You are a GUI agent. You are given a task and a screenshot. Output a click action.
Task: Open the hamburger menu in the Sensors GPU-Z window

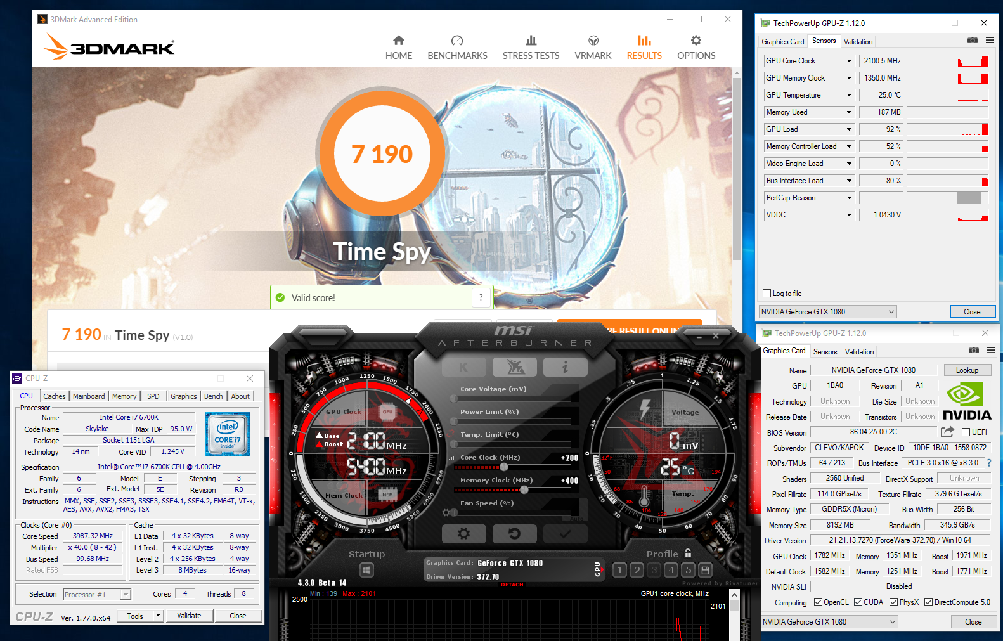[990, 40]
